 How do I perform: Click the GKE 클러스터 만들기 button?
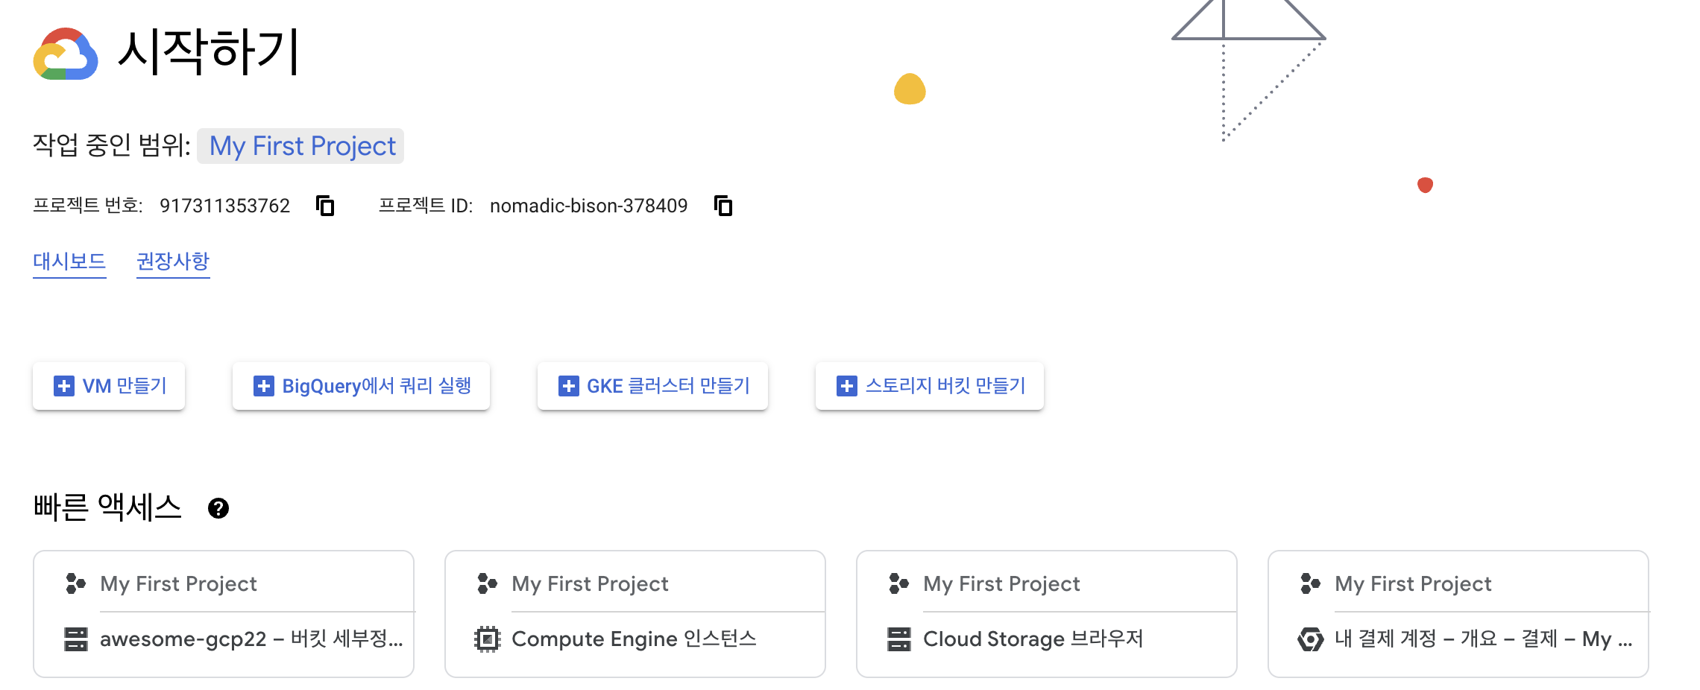pyautogui.click(x=652, y=386)
